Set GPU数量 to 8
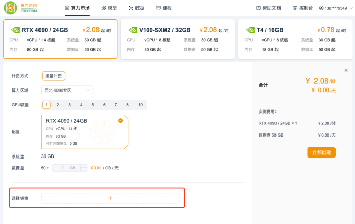 pos(127,105)
